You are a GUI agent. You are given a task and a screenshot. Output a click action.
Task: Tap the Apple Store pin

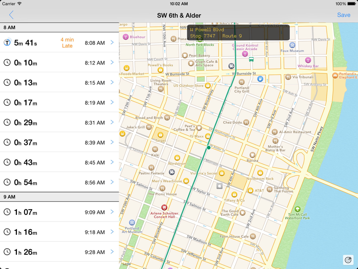click(x=219, y=186)
